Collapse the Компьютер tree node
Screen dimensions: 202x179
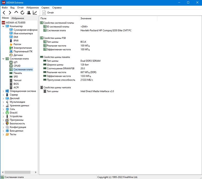click(3, 26)
